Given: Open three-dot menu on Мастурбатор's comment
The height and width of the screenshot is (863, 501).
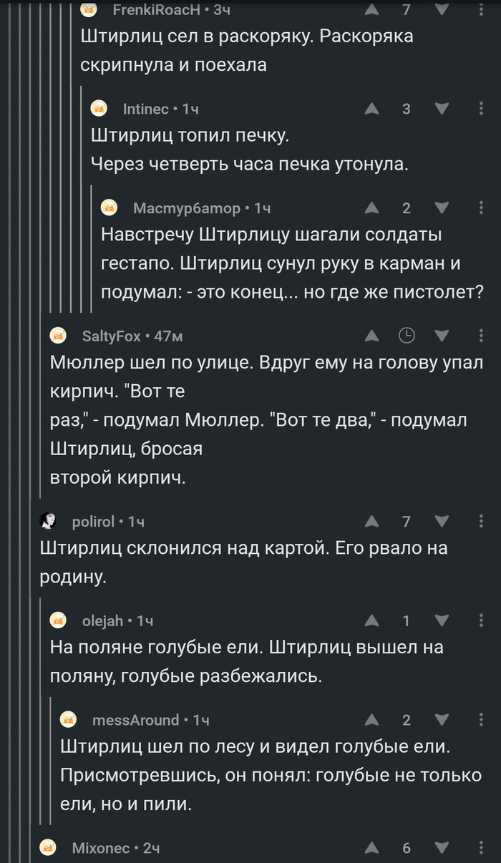Looking at the screenshot, I should pyautogui.click(x=481, y=208).
